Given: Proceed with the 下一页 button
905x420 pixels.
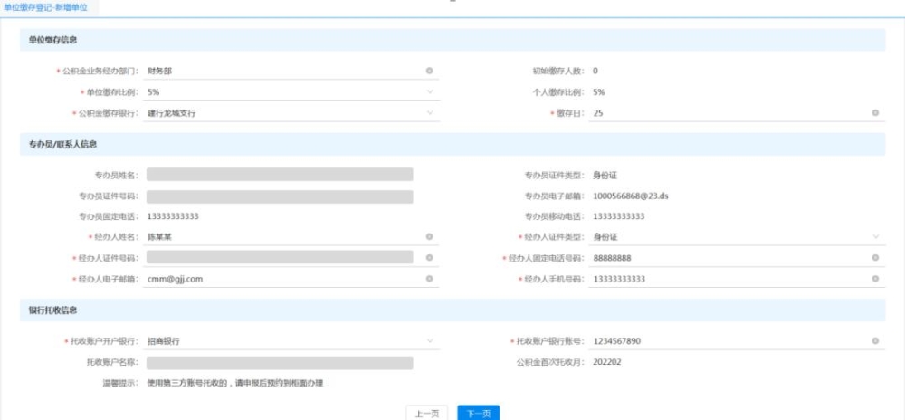Looking at the screenshot, I should [x=479, y=413].
